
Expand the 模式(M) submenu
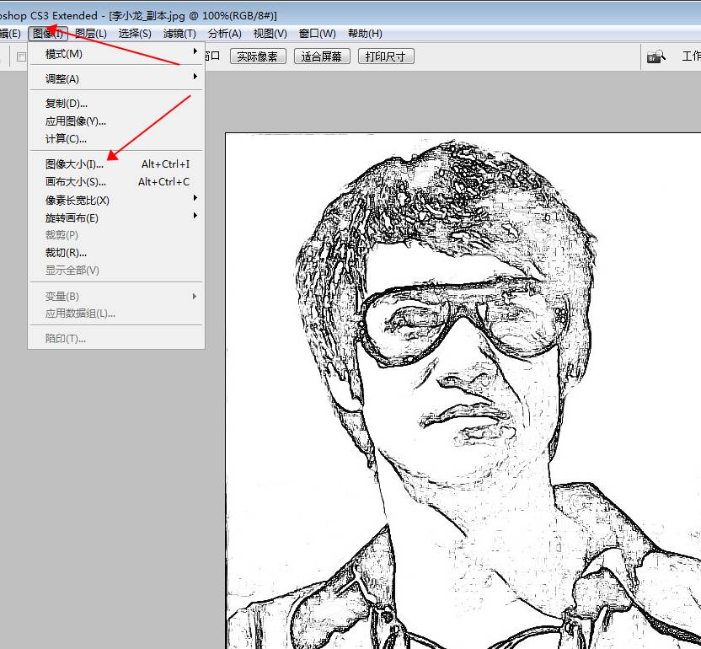[x=64, y=54]
